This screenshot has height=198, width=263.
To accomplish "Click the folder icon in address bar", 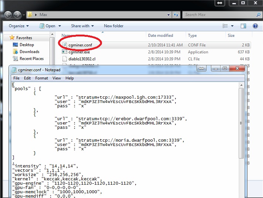I will coord(30,14).
